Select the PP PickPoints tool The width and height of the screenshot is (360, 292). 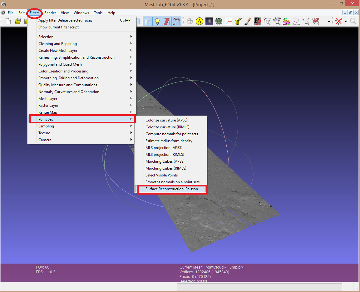click(x=257, y=22)
